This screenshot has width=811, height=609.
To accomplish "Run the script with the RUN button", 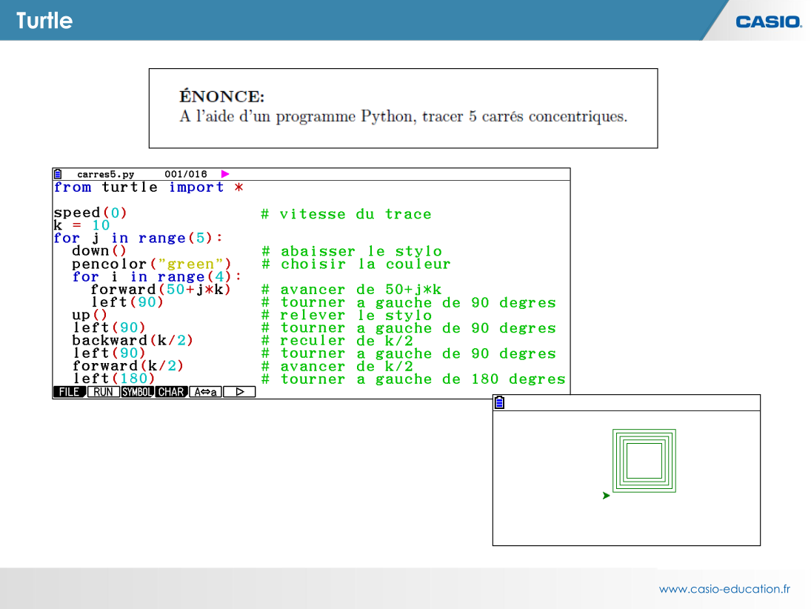I will pos(104,392).
